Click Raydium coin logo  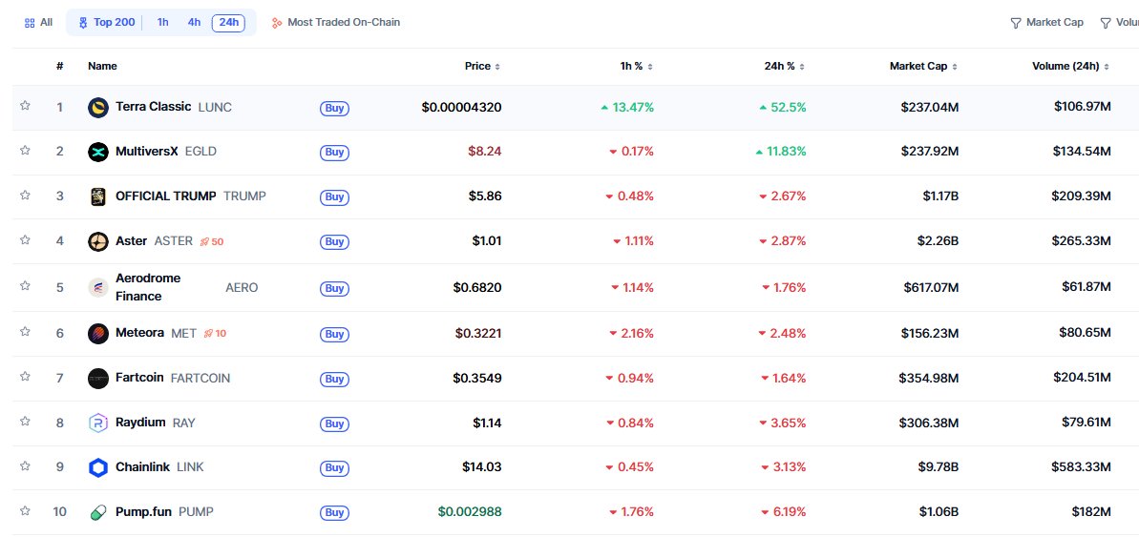pos(98,423)
